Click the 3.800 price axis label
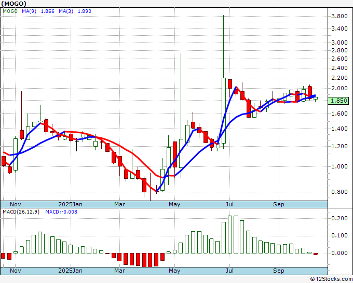 point(339,17)
